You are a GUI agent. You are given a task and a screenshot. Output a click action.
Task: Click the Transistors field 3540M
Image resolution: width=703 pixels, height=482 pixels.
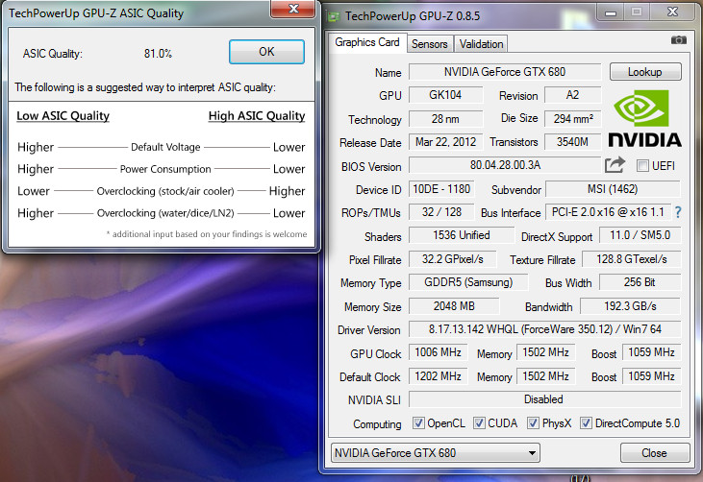pos(572,142)
